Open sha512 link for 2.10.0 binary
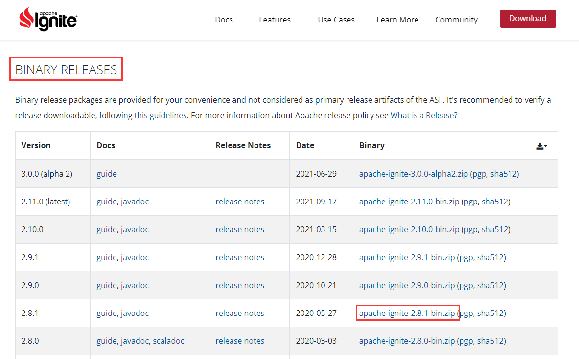Image resolution: width=579 pixels, height=359 pixels. click(495, 229)
